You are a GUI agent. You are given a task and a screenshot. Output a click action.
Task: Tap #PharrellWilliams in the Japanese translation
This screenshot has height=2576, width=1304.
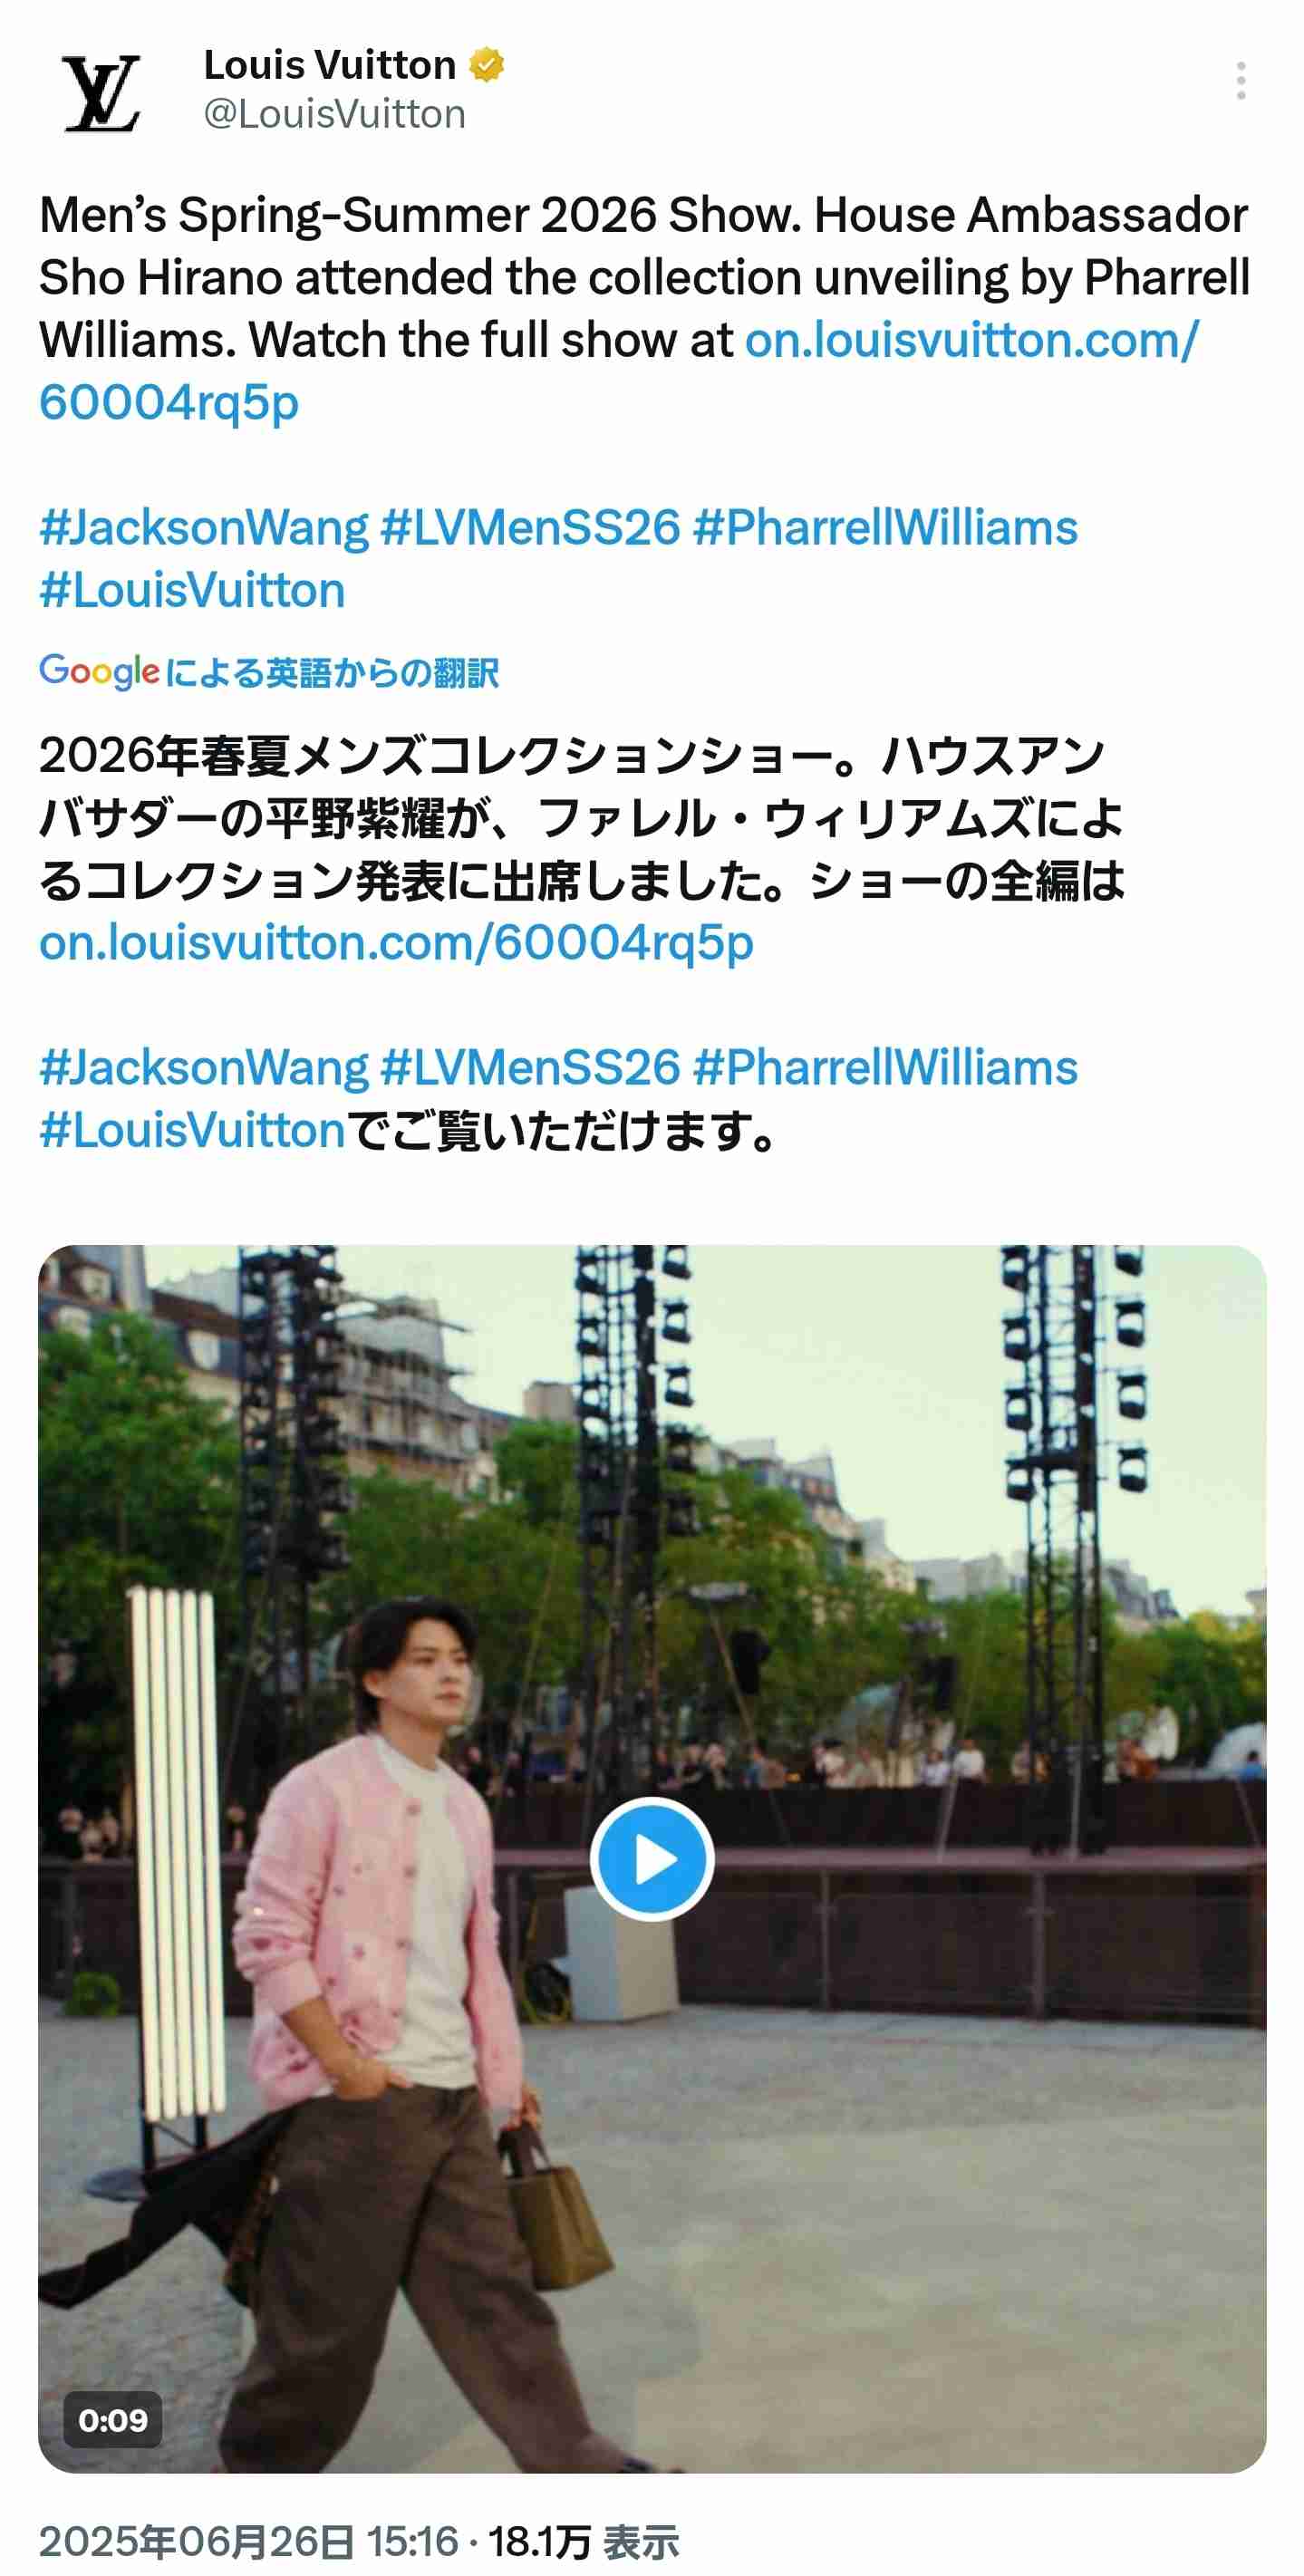(x=885, y=1068)
